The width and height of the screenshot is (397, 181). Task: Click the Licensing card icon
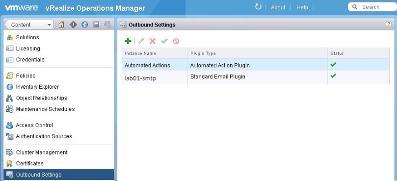(10, 49)
